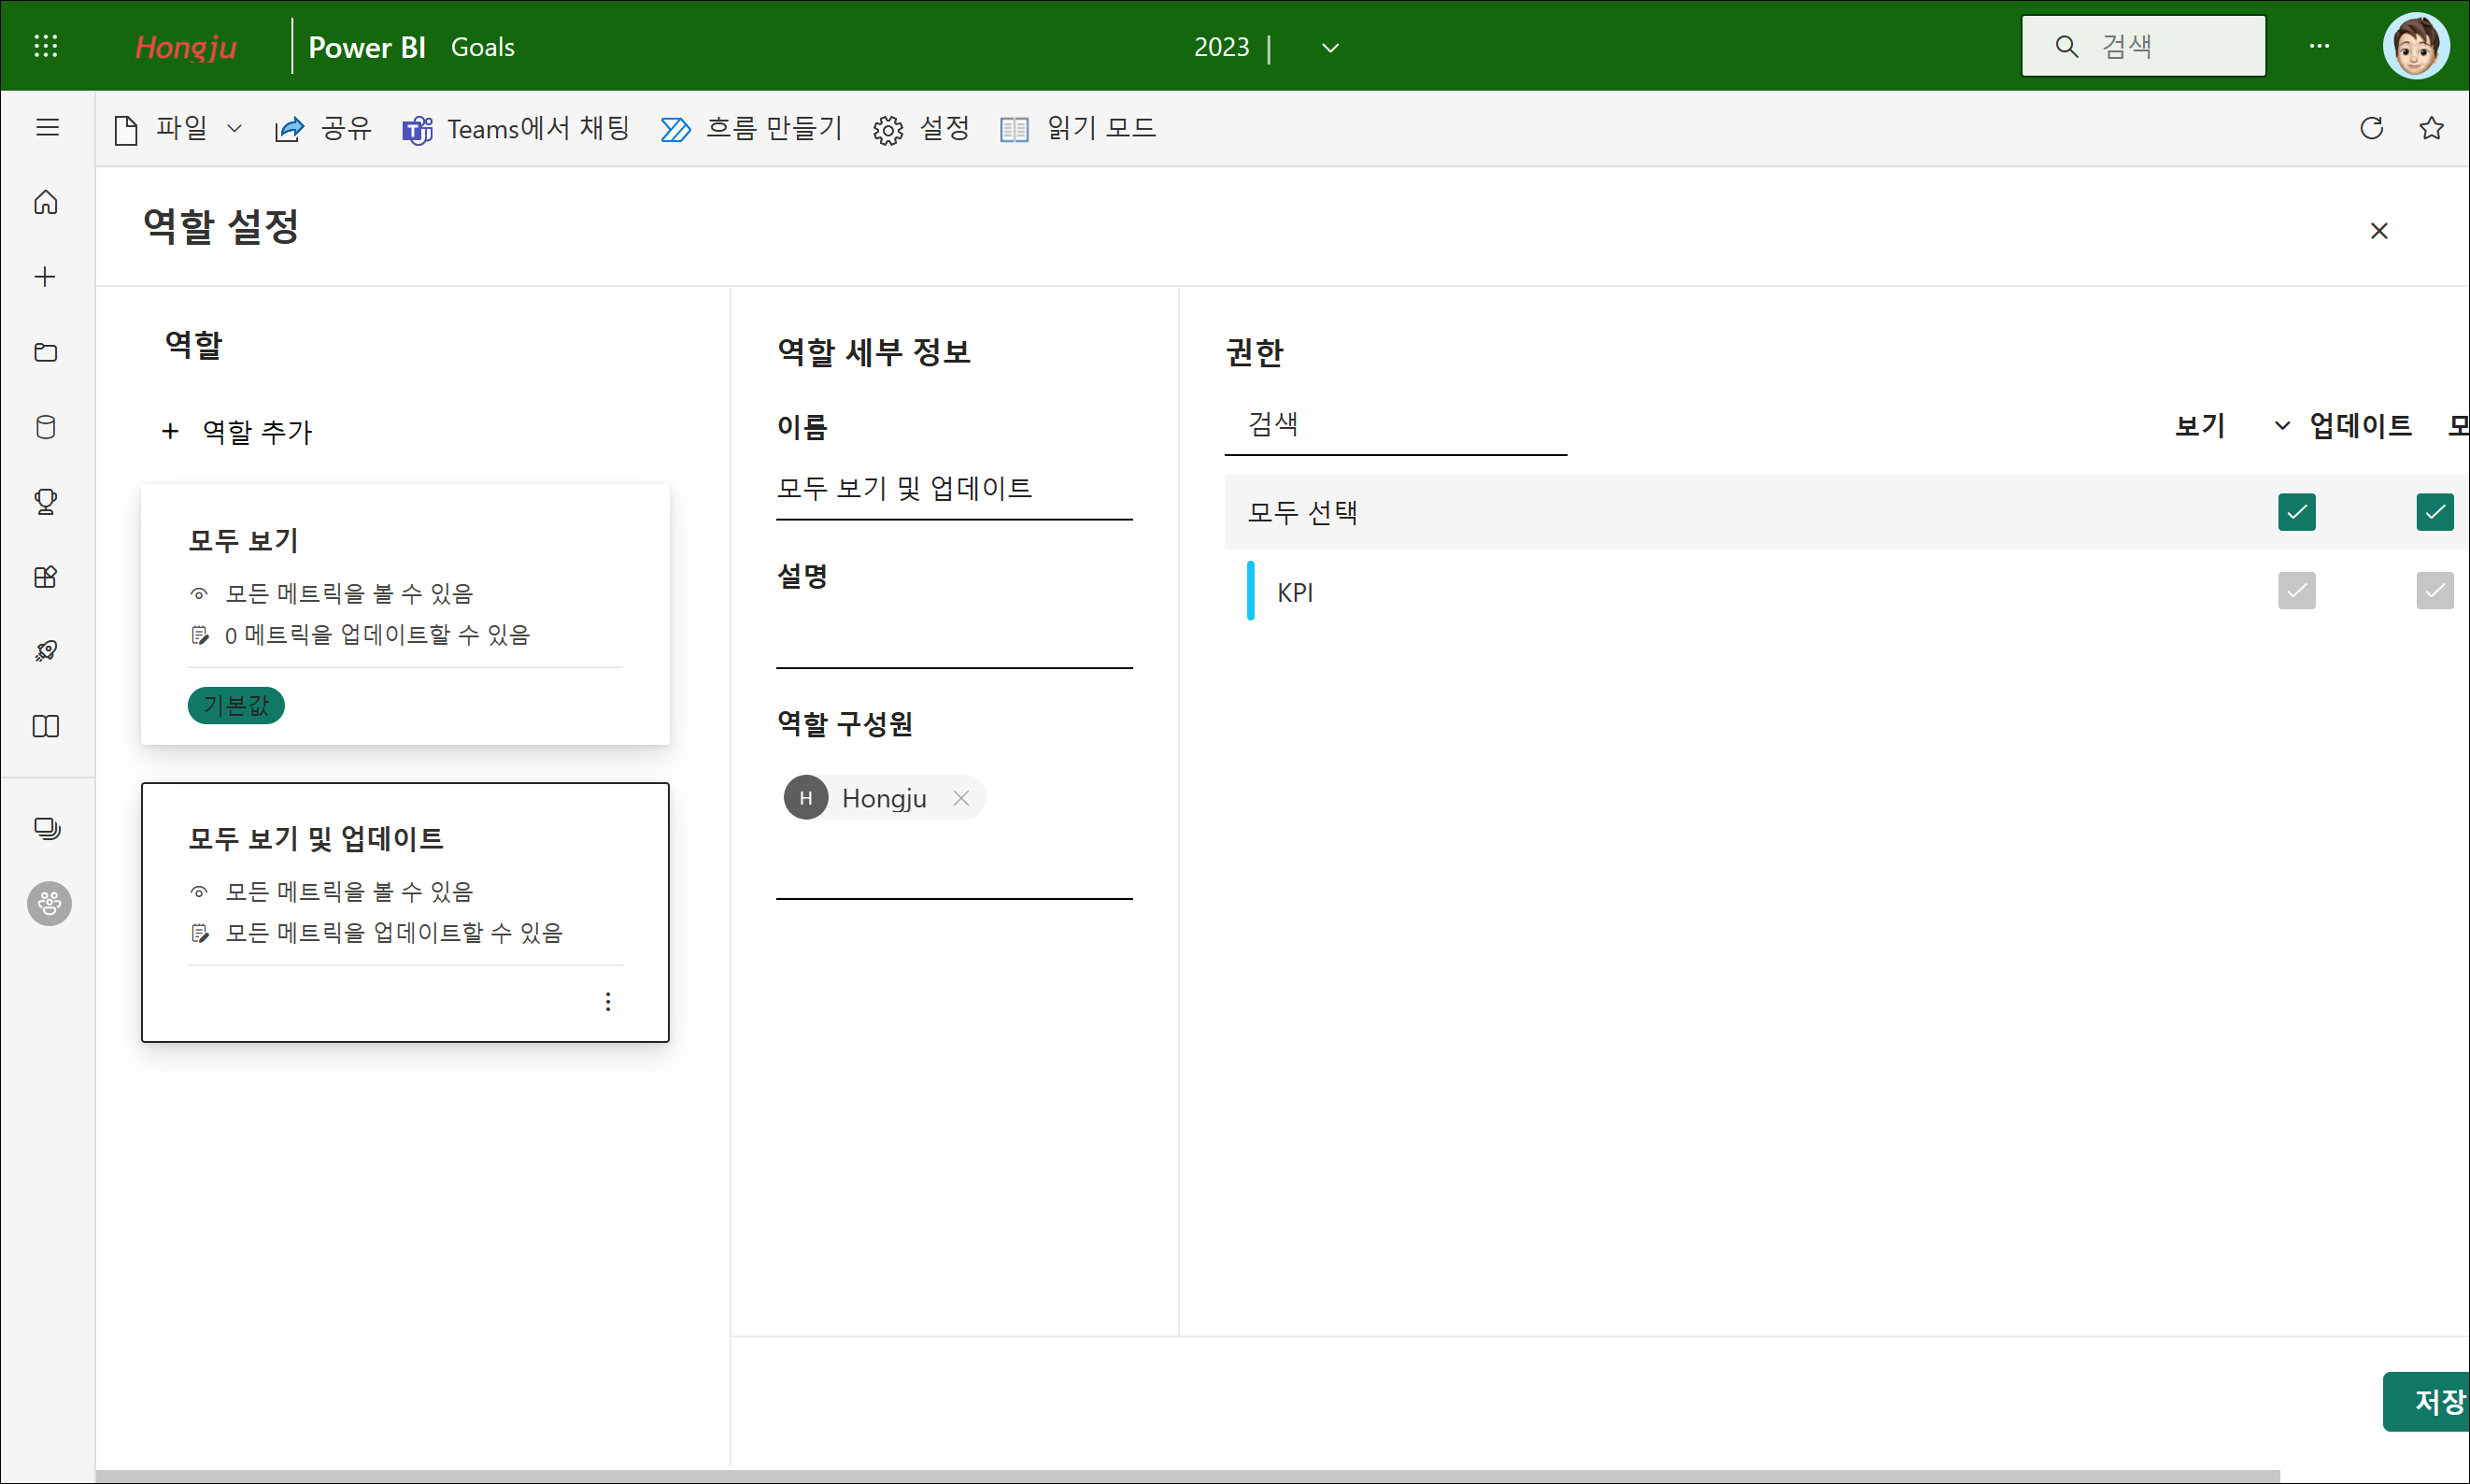
Task: Open the 설정 toolbar item
Action: click(920, 129)
